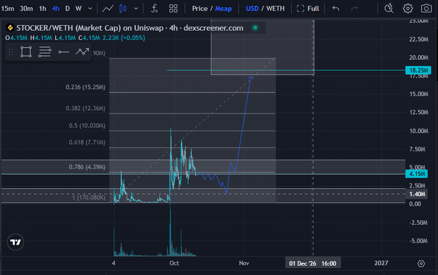The height and width of the screenshot is (275, 438).
Task: Open the chart type dropdown arrow
Action: point(136,8)
